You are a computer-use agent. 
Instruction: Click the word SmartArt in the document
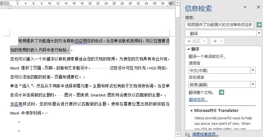coord(98,95)
